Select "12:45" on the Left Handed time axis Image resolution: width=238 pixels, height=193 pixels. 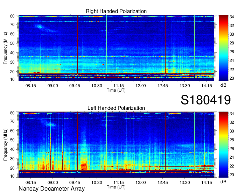163,183
